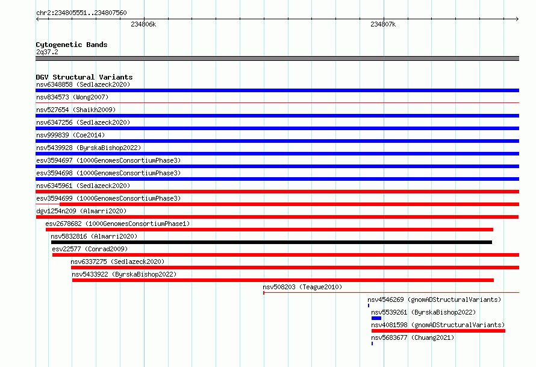This screenshot has height=367, width=536.
Task: Select the blue bar under nsv5439928
Action: point(277,154)
